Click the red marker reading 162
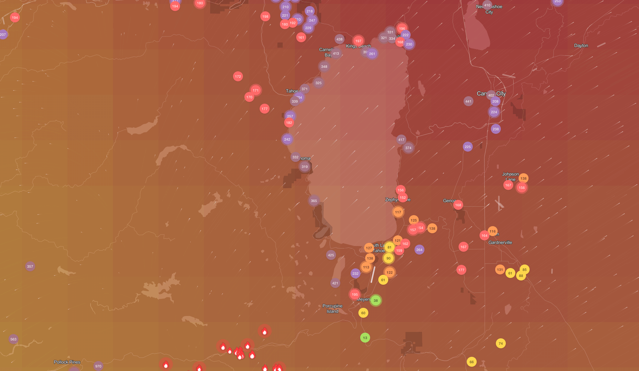Screen dimensions: 639x371 pyautogui.click(x=405, y=244)
